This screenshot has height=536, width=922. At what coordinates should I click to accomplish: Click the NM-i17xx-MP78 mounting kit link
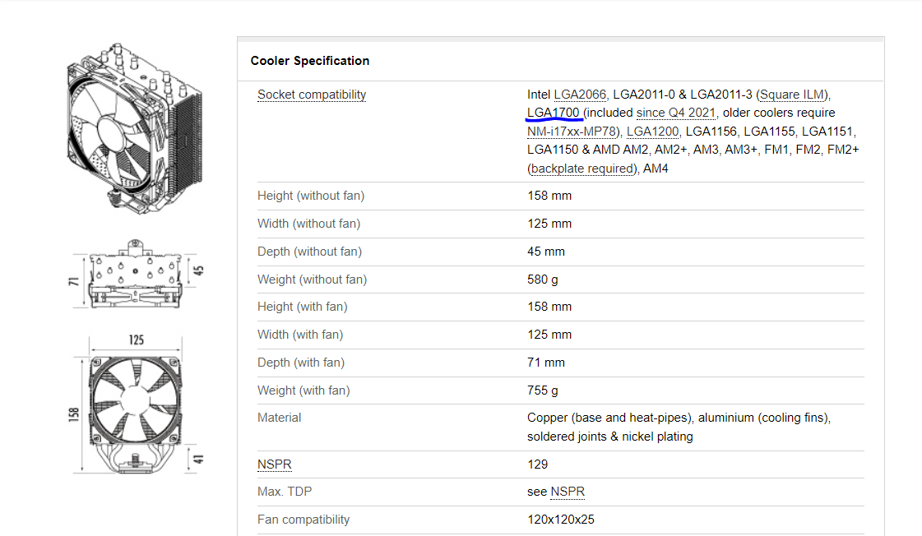pos(573,132)
